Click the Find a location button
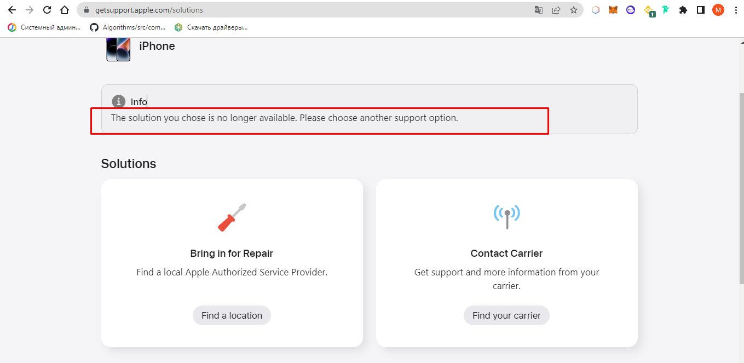The height and width of the screenshot is (363, 744). tap(232, 315)
